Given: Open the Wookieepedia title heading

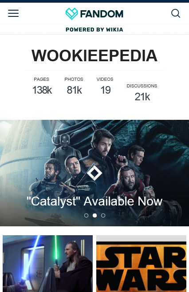Looking at the screenshot, I should [94, 55].
